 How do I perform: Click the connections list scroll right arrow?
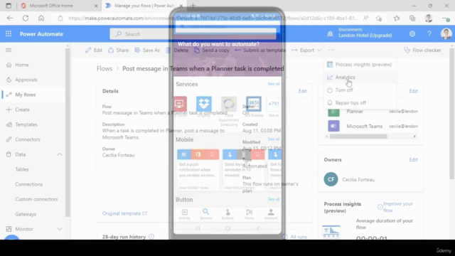(x=414, y=137)
